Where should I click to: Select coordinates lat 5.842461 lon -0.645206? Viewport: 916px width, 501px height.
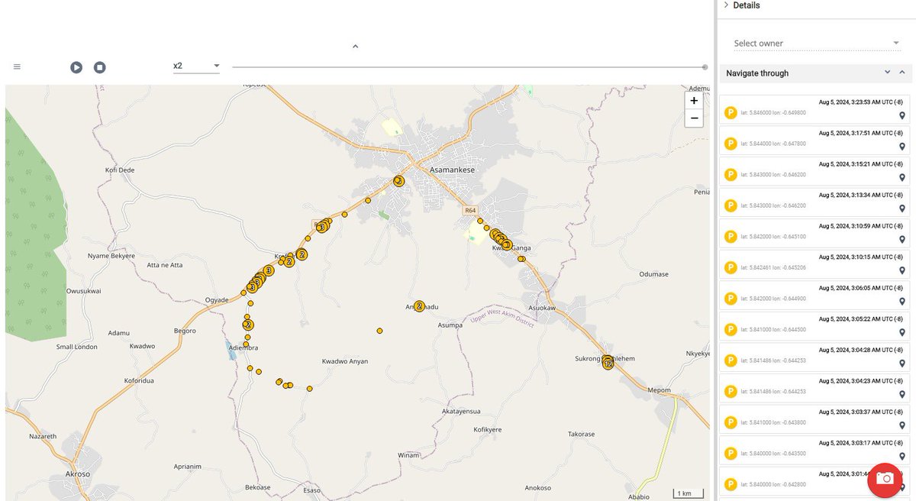pyautogui.click(x=773, y=267)
